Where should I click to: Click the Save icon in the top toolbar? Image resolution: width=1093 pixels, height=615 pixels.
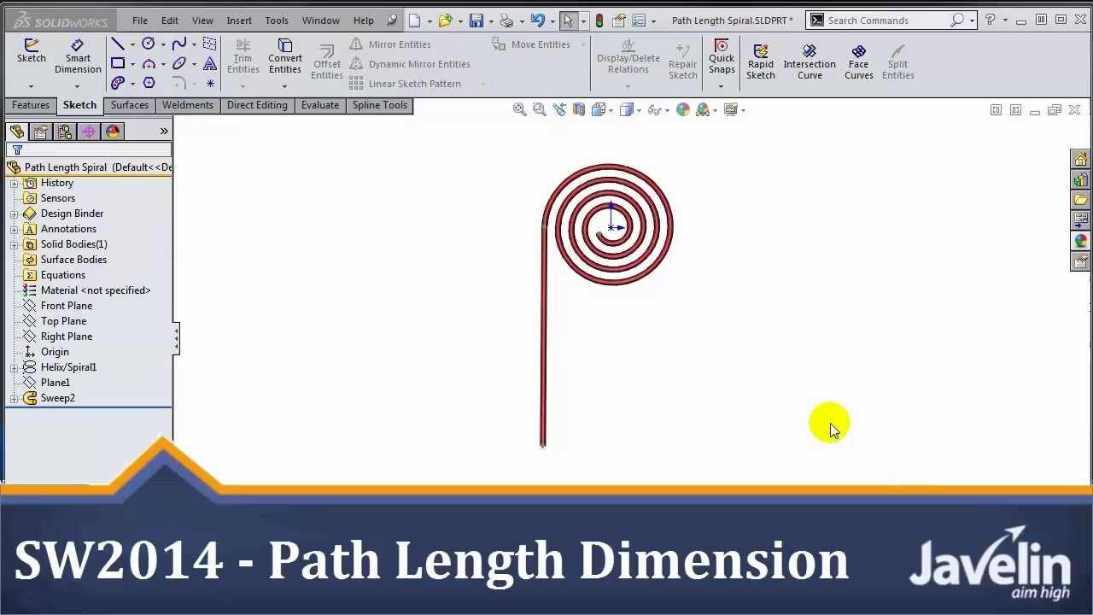(x=476, y=20)
